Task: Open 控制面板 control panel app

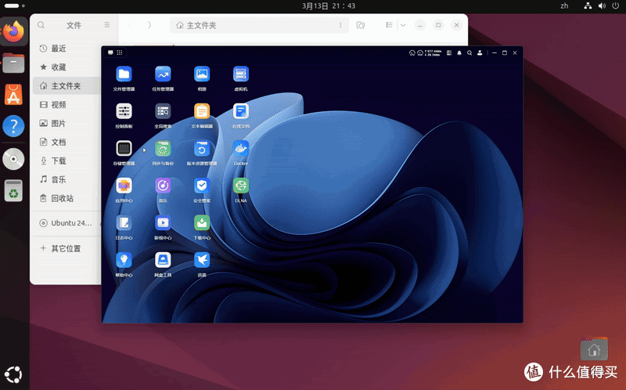Action: pos(124,111)
